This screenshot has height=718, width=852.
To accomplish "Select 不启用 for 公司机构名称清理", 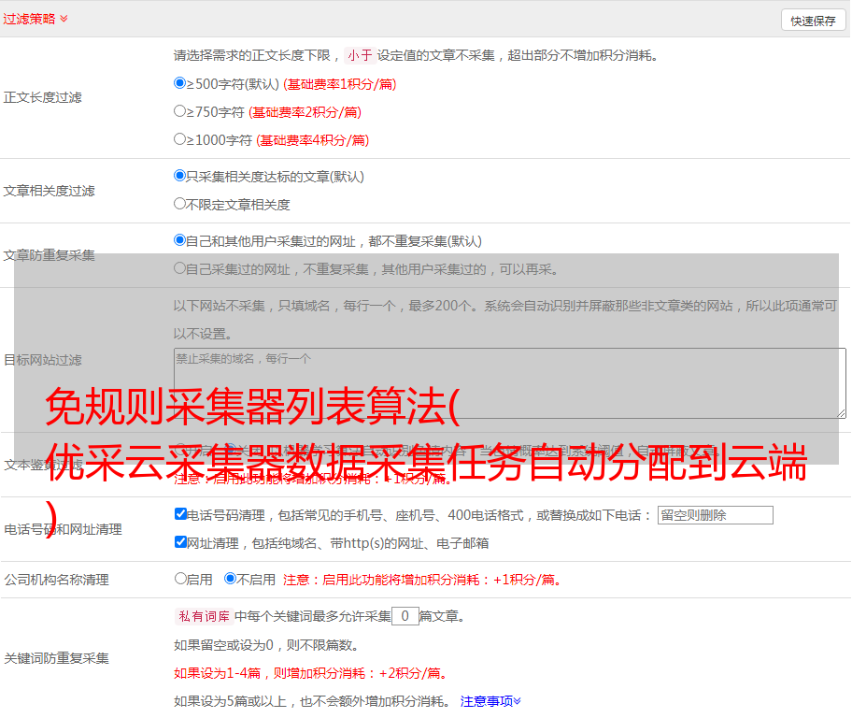I will (230, 579).
